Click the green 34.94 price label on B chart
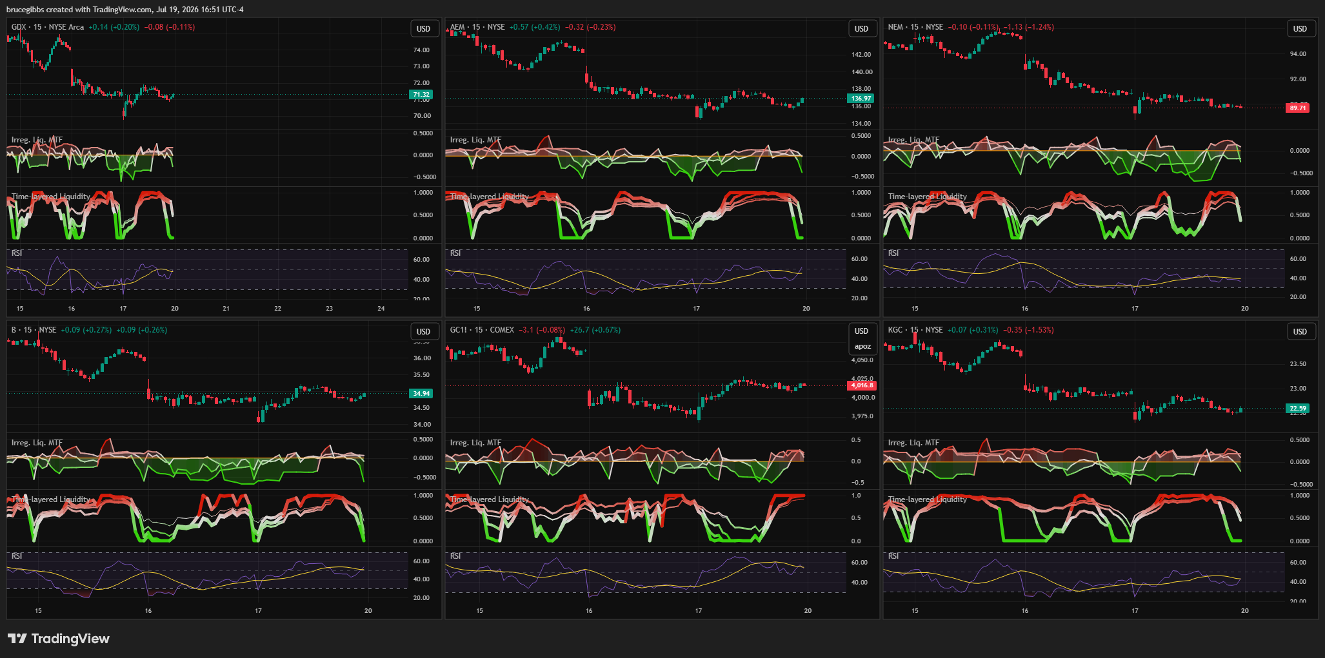Image resolution: width=1325 pixels, height=658 pixels. coord(421,393)
